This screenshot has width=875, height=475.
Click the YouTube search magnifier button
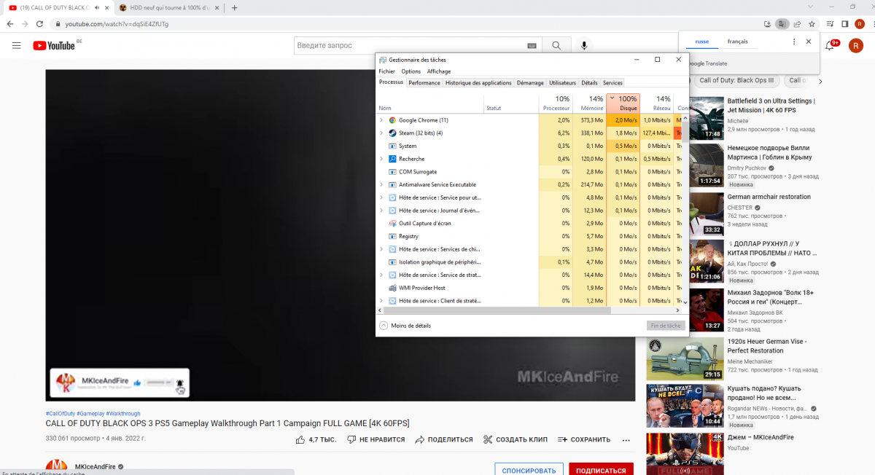pyautogui.click(x=556, y=46)
